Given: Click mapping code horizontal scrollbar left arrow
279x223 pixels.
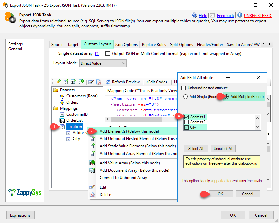Looking at the screenshot, I should (108, 119).
